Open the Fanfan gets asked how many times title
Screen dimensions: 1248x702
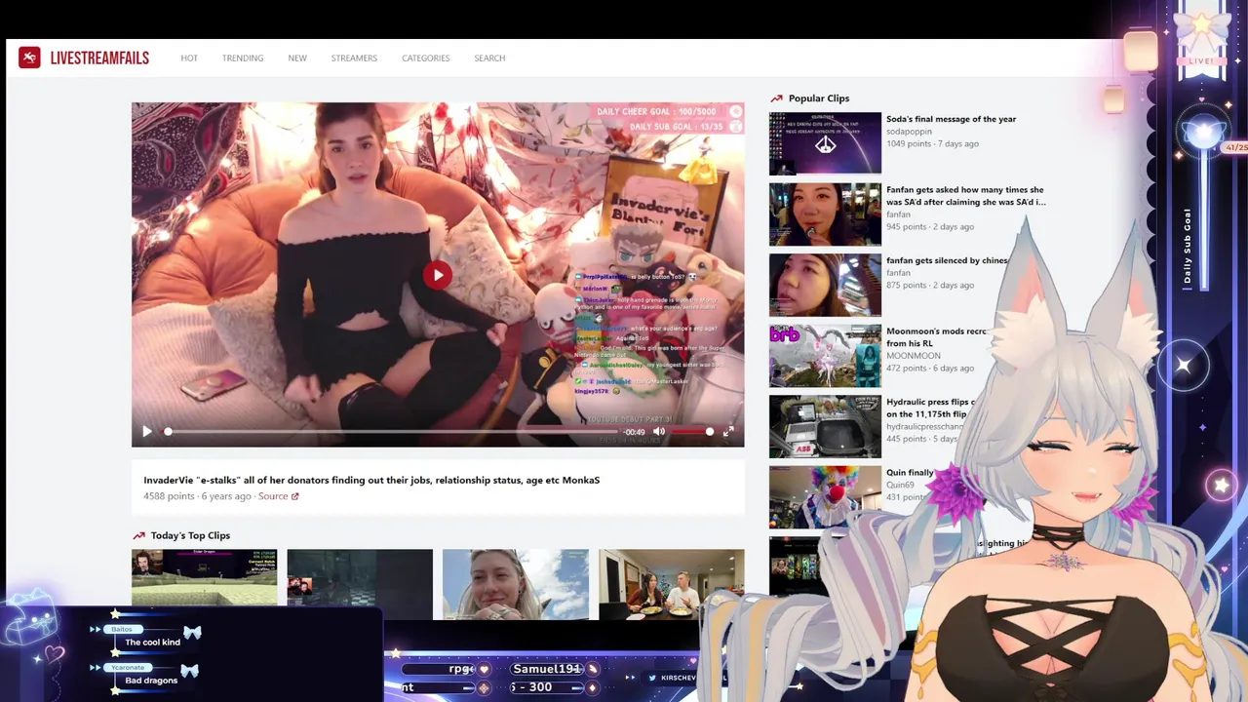click(x=965, y=196)
